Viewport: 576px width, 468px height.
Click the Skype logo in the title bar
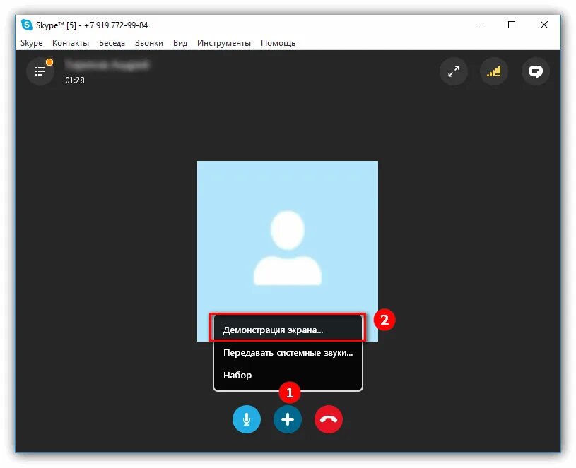(x=26, y=25)
